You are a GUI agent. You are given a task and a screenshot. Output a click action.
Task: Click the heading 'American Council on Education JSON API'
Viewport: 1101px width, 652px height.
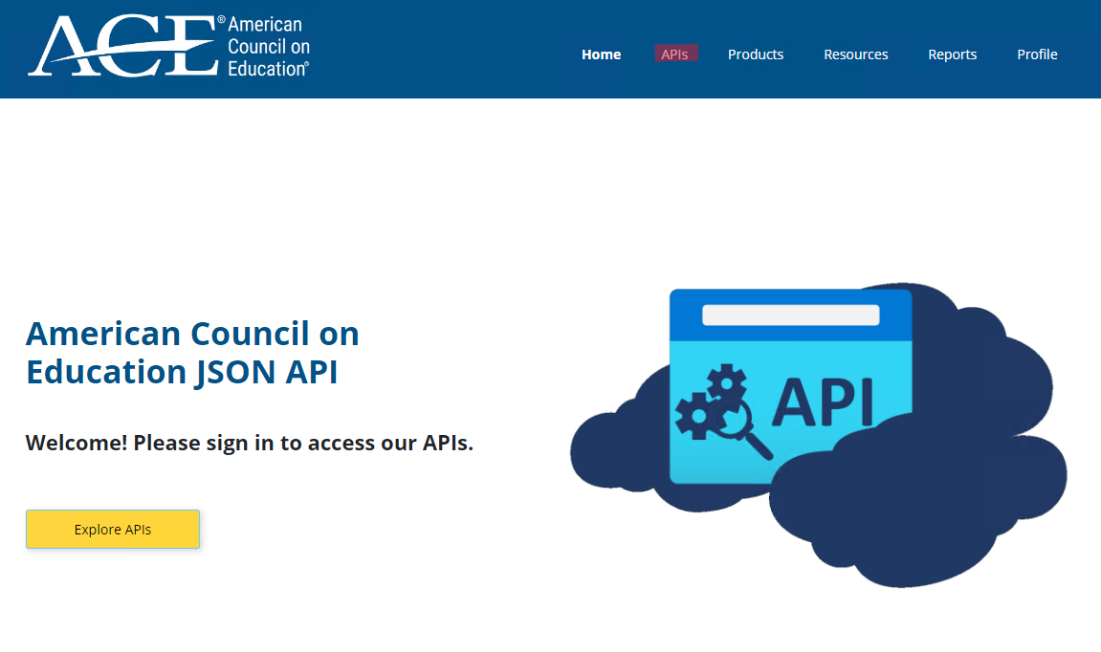tap(192, 353)
